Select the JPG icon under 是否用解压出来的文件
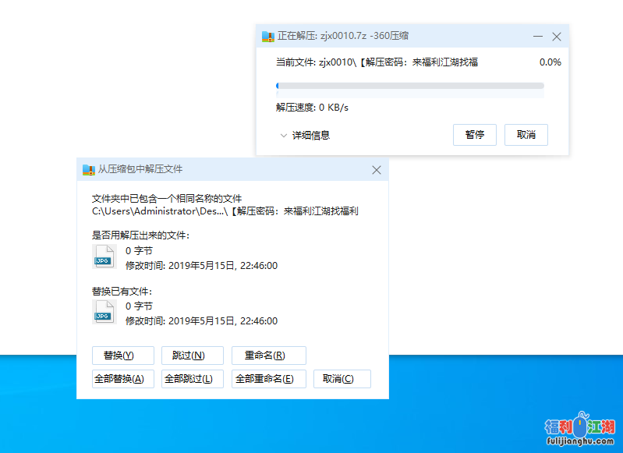 (104, 257)
